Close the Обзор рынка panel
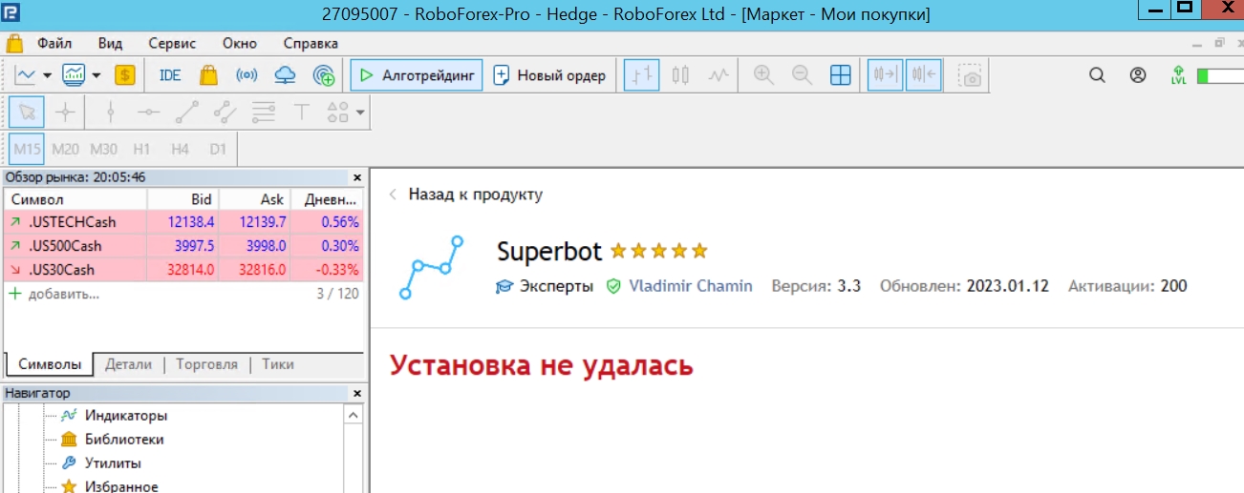 click(357, 177)
